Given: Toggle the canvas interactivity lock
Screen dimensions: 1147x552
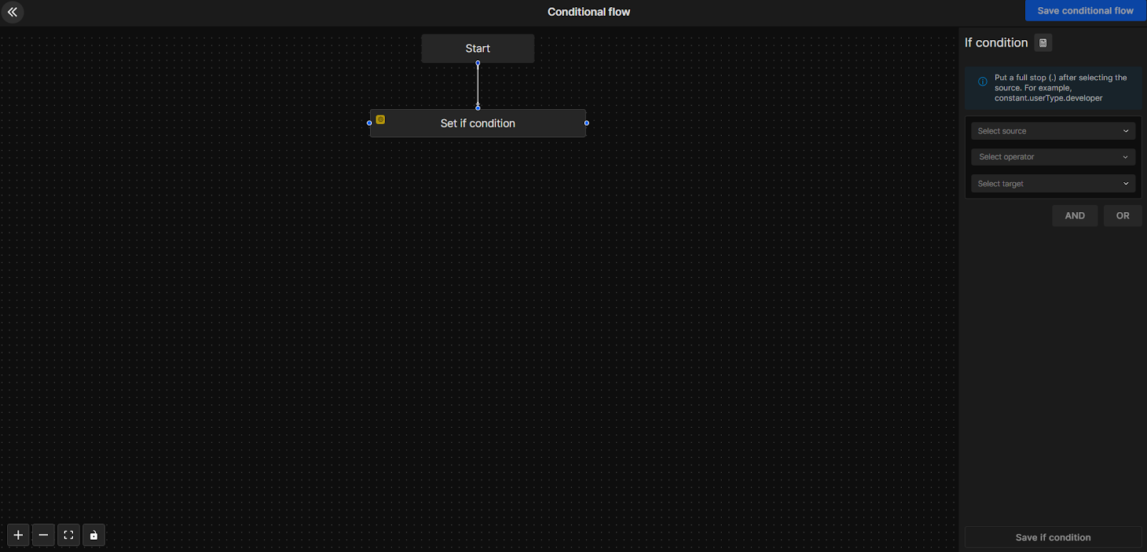Looking at the screenshot, I should [93, 535].
